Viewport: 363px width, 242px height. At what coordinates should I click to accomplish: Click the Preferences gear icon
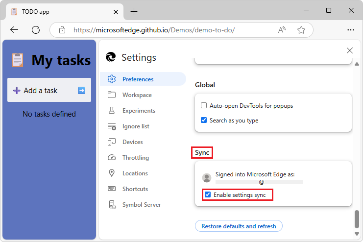112,79
